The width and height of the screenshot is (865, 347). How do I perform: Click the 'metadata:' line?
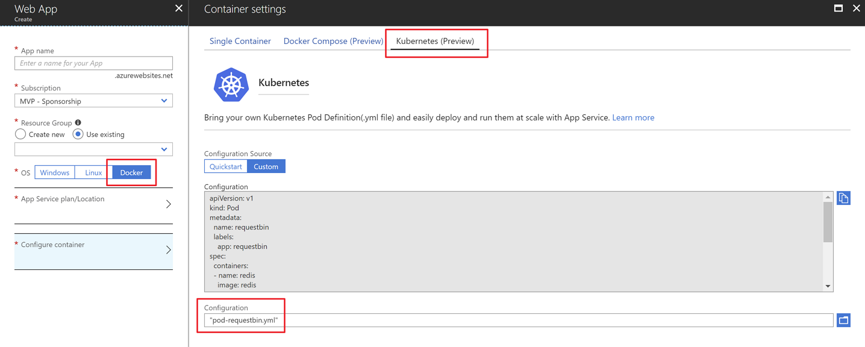point(225,217)
